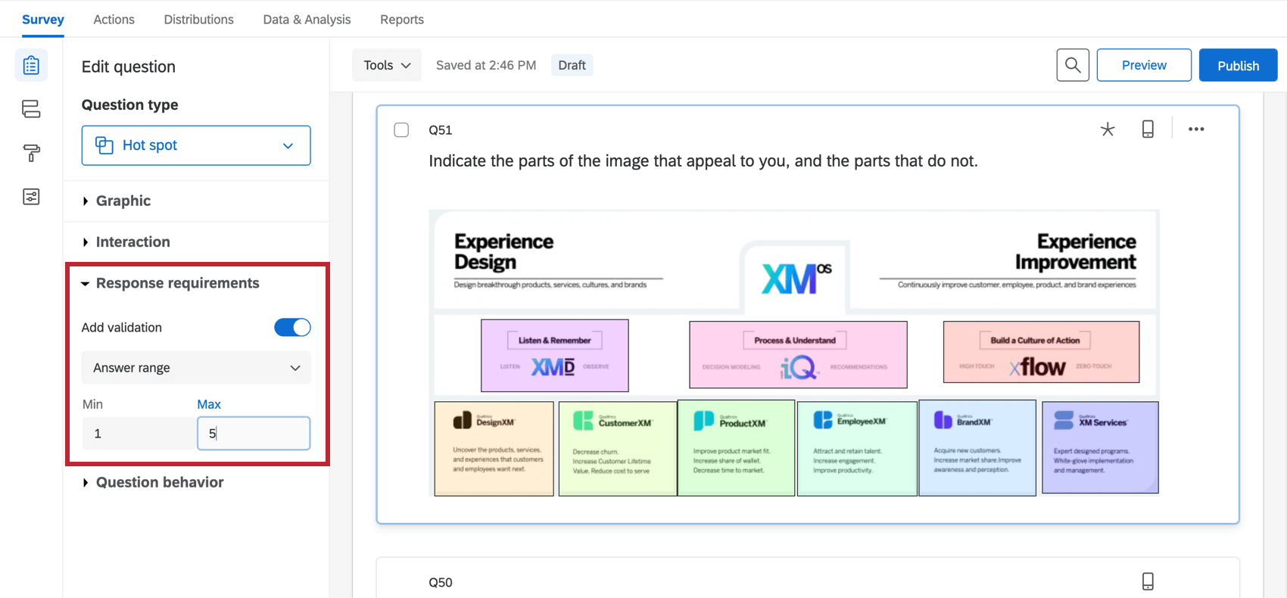Screen dimensions: 1287x598
Task: Click the Preview button
Action: [1144, 65]
